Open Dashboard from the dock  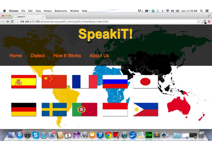[27, 135]
